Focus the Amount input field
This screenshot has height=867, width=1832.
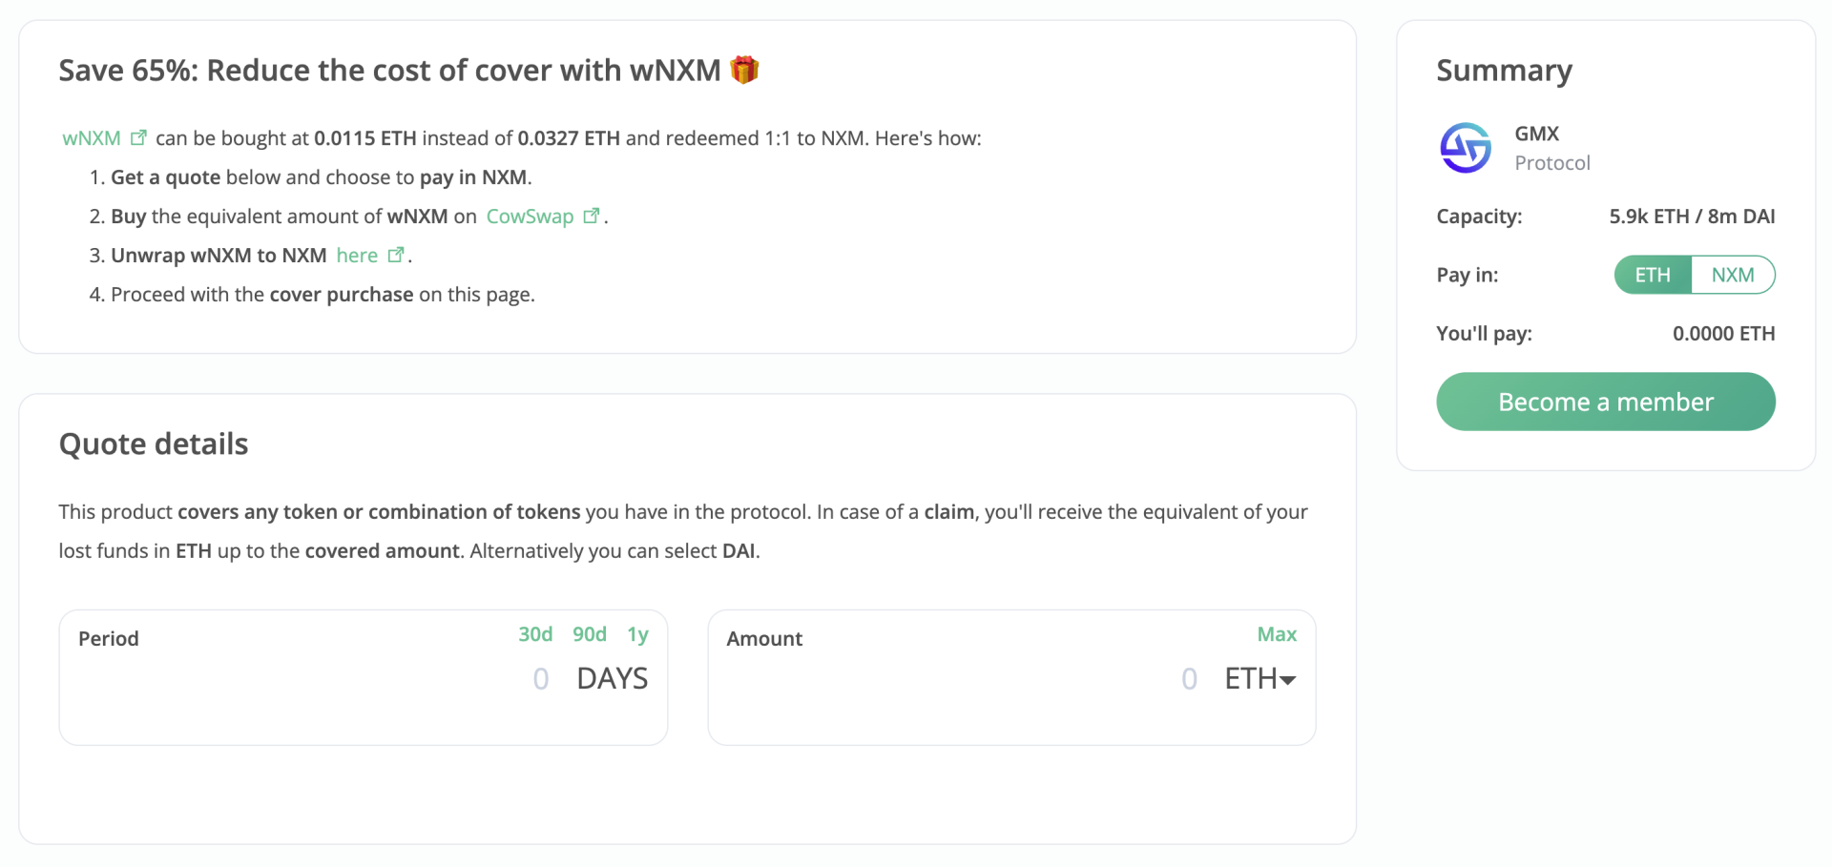1188,679
